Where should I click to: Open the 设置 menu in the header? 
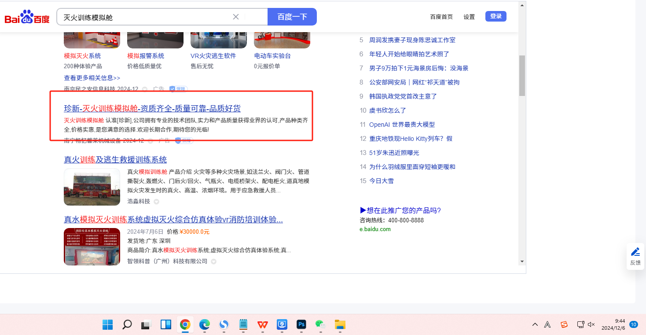pyautogui.click(x=469, y=17)
